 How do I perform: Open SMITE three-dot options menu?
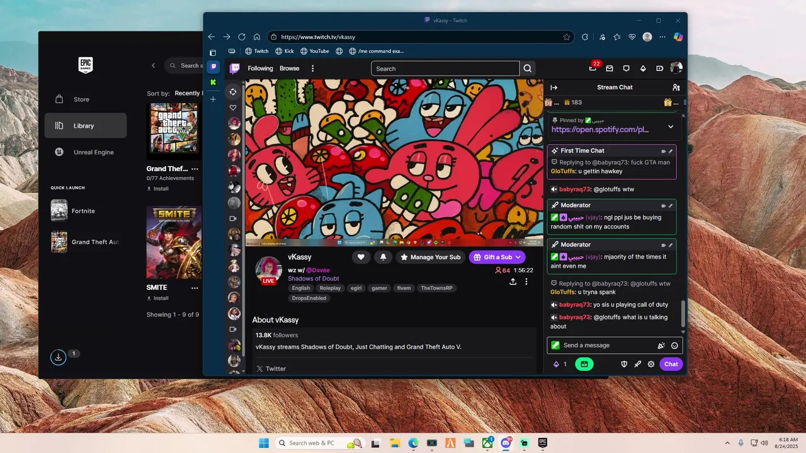[x=195, y=288]
